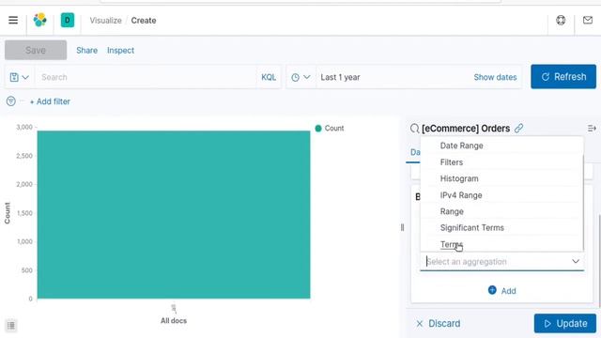The height and width of the screenshot is (338, 601).
Task: Discard the visualization changes
Action: pyautogui.click(x=438, y=323)
